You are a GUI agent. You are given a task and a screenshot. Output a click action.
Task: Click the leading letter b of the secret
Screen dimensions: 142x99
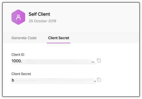click(x=13, y=80)
